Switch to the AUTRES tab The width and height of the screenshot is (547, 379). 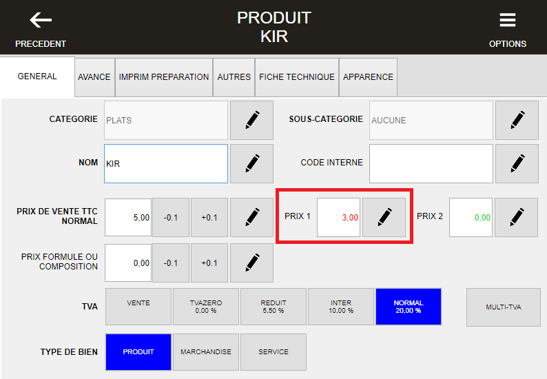click(234, 77)
